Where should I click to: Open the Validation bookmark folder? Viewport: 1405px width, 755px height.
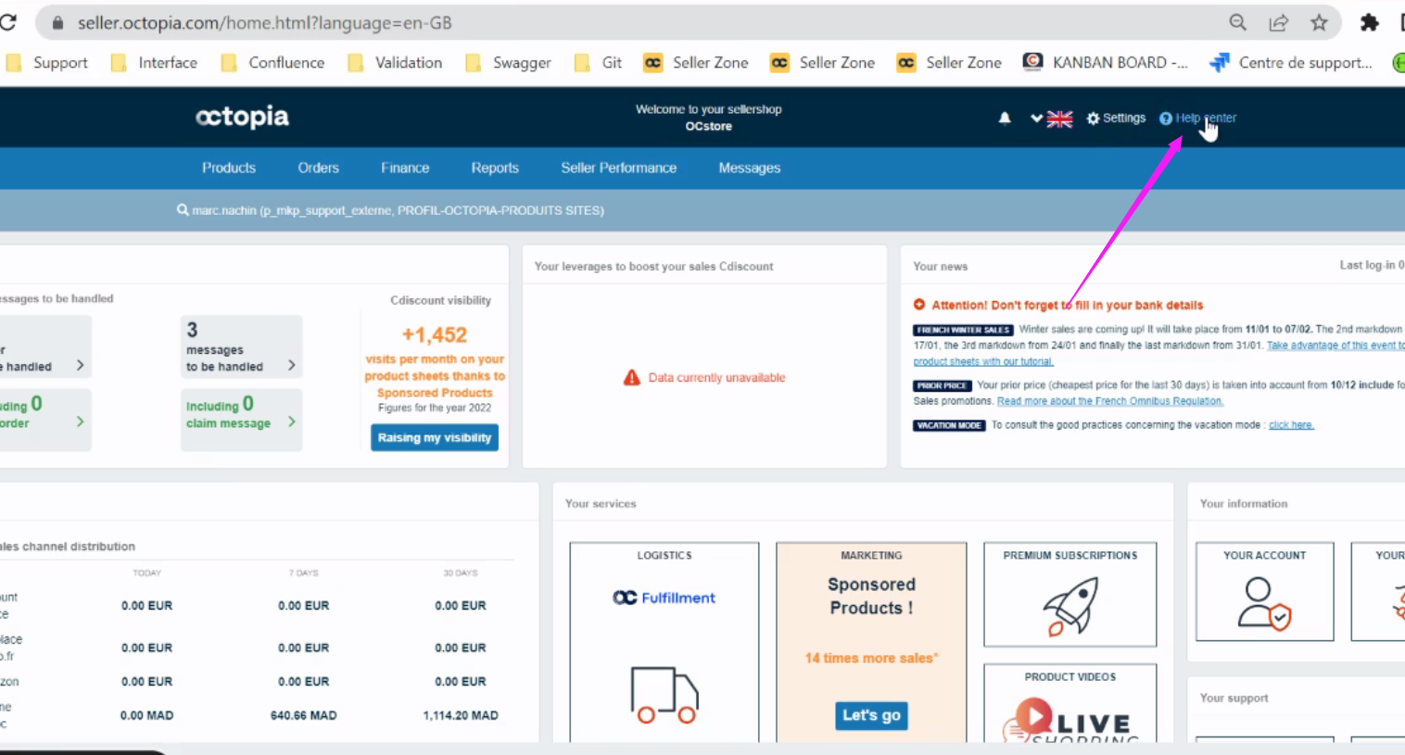(395, 62)
